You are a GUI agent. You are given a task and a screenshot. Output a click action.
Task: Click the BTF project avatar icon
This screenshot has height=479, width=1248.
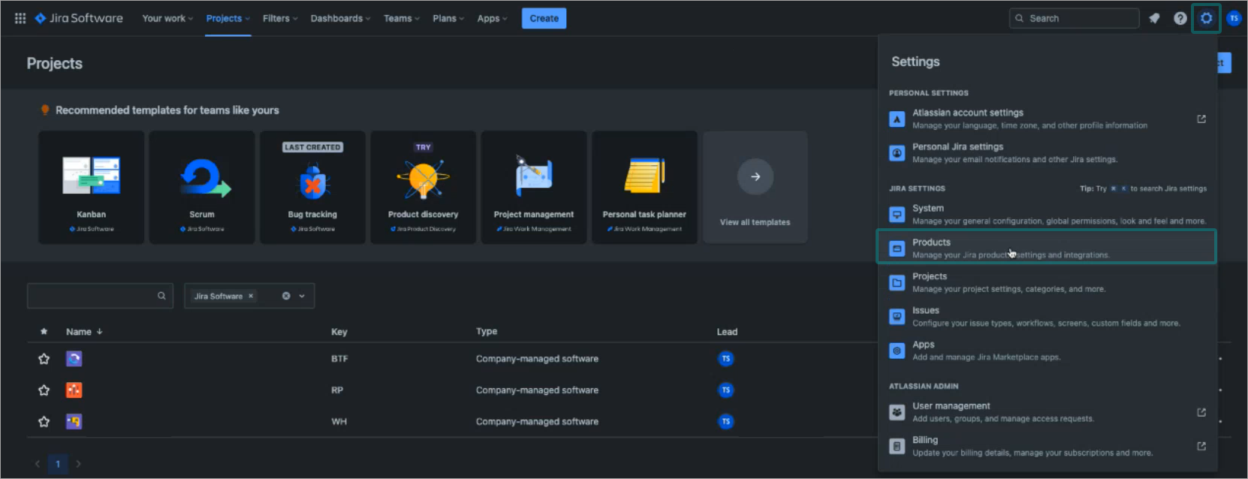74,359
